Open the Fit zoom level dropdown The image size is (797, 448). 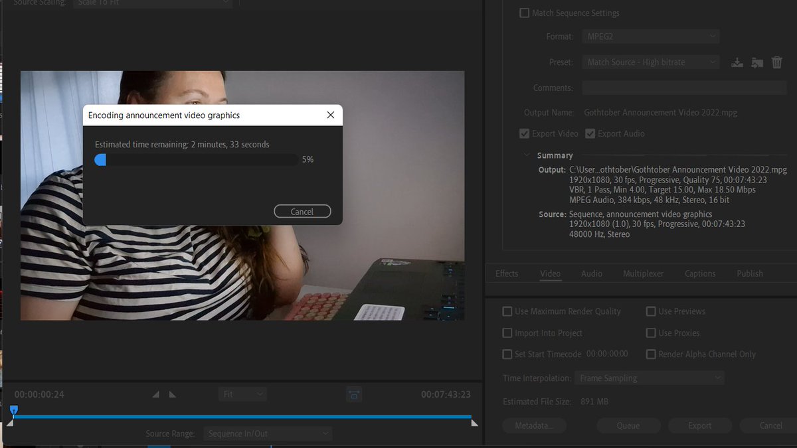242,394
